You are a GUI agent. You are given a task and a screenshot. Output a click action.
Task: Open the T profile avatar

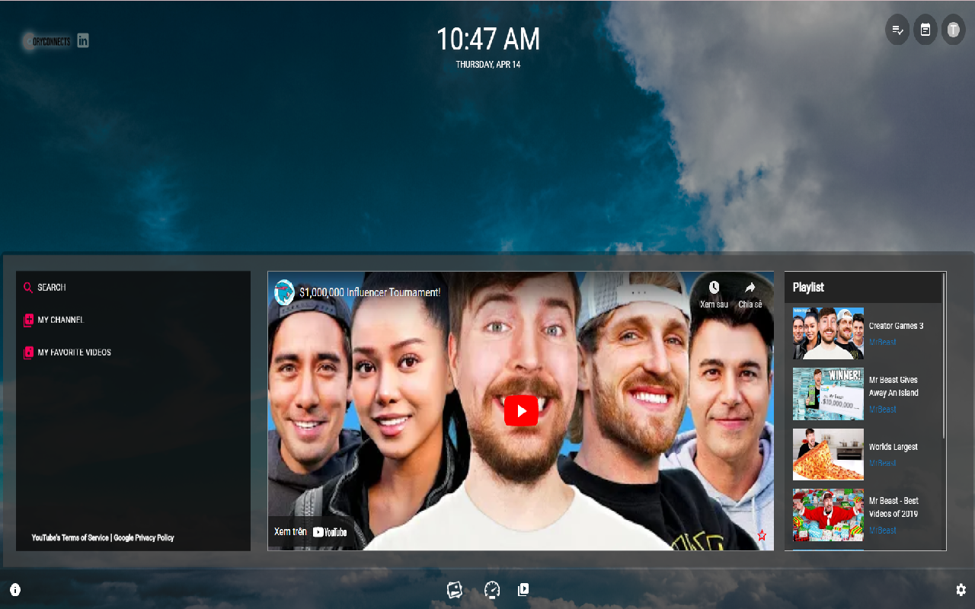tap(953, 30)
